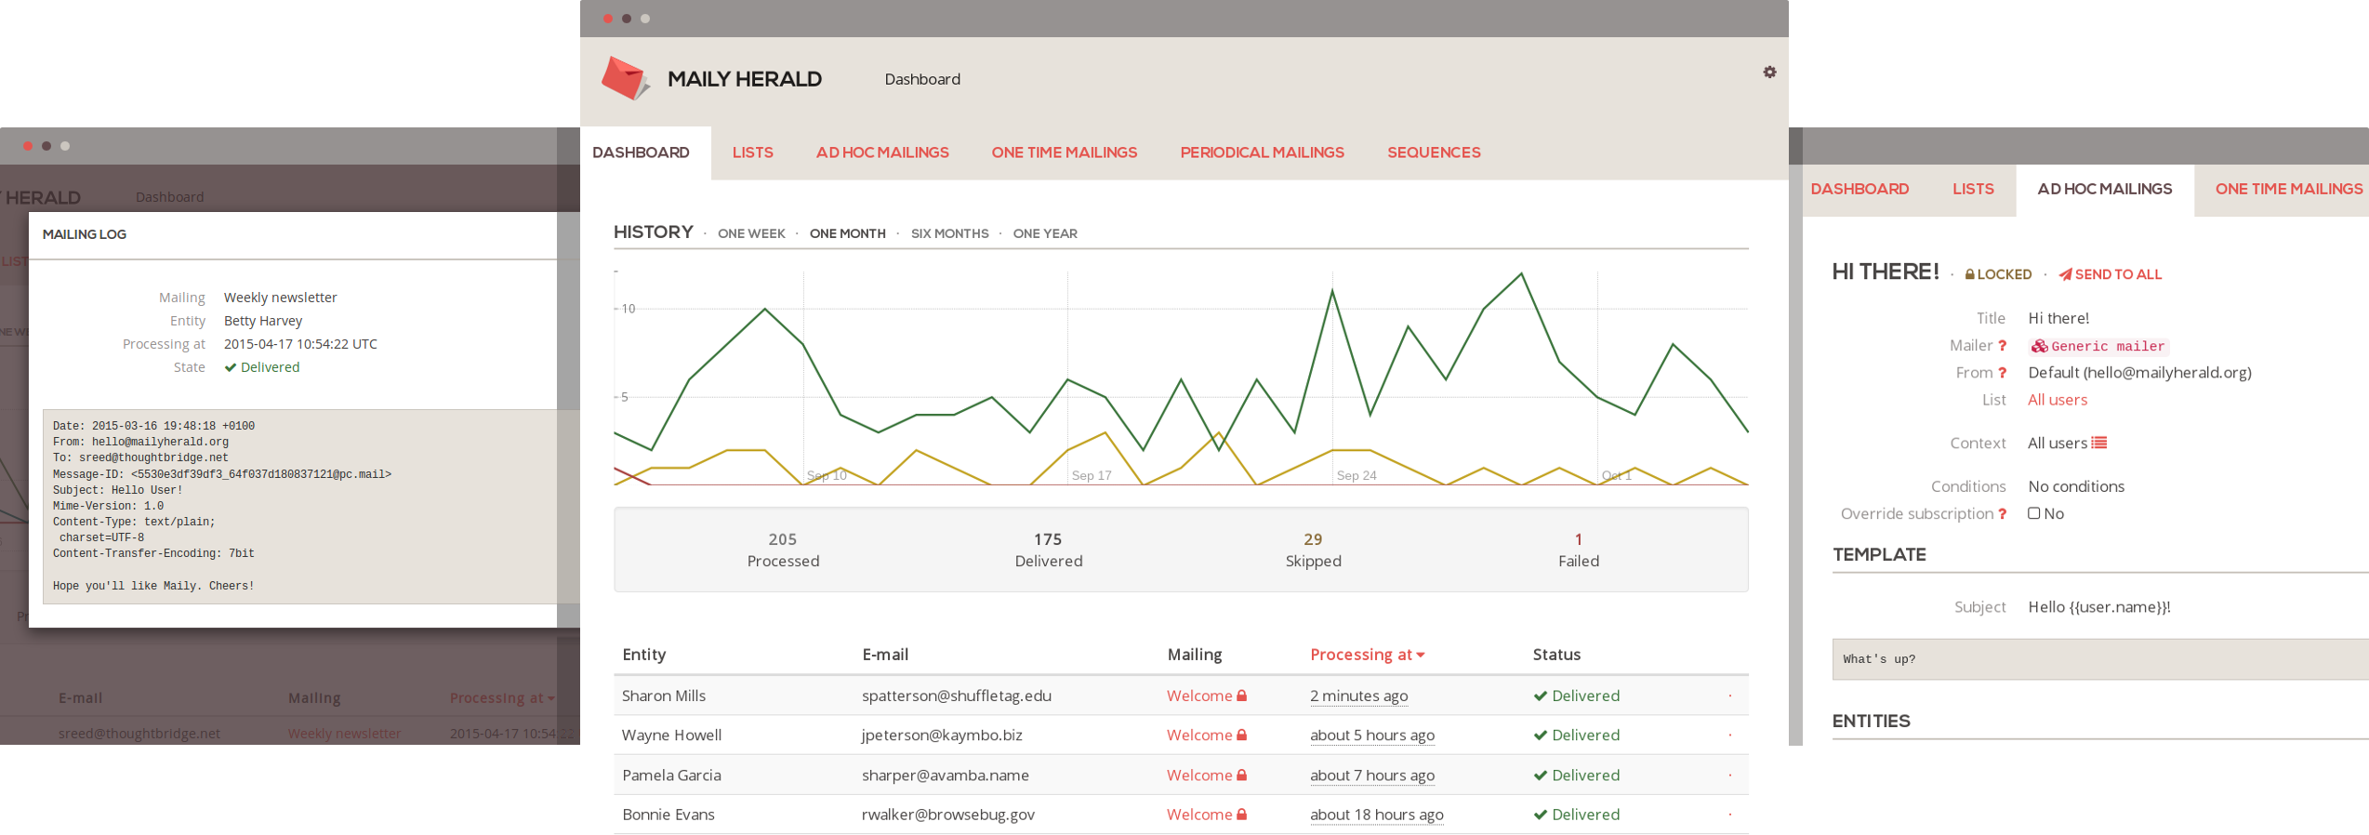Click entity Betty Harvey in Mailing Log
Screen dimensions: 2369x835
(x=263, y=321)
